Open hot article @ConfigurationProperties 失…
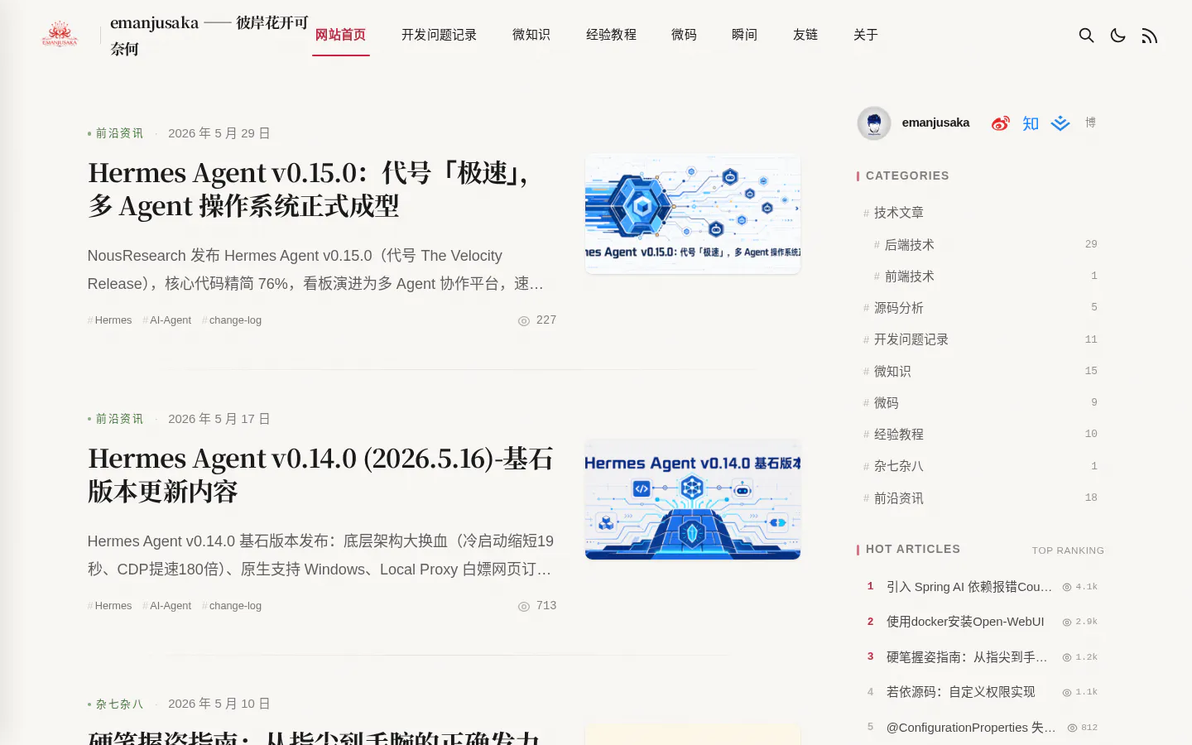Viewport: 1192px width, 745px height. (x=972, y=728)
